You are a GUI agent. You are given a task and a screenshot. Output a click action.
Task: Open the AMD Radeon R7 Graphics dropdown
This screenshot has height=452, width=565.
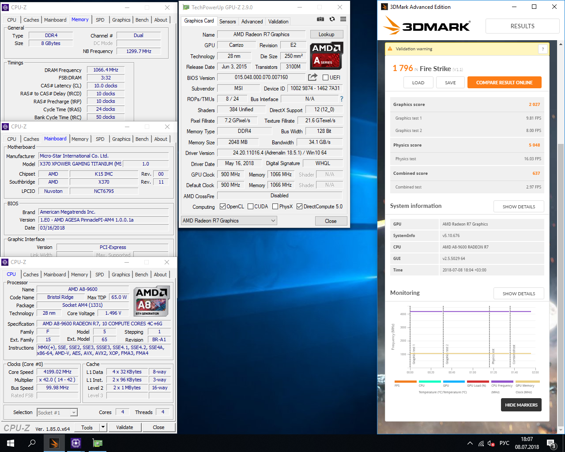[229, 221]
